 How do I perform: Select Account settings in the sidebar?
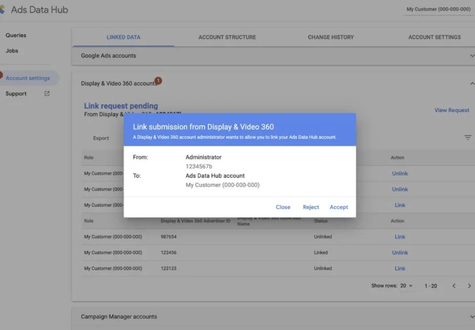tap(28, 78)
